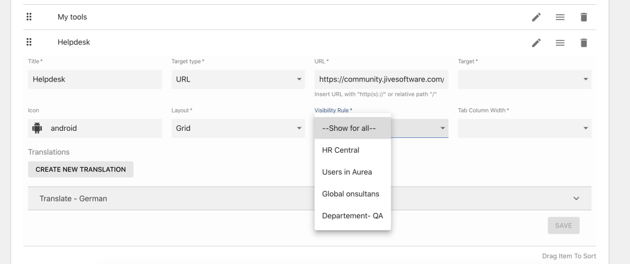Grab the drag handle of My tools row
The width and height of the screenshot is (630, 264).
point(29,17)
